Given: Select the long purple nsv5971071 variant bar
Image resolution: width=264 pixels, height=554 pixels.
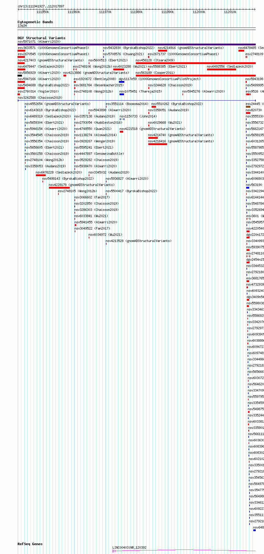Looking at the screenshot, I should tap(137, 44).
